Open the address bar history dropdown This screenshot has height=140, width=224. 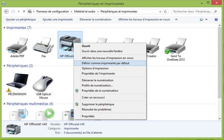coord(160,12)
